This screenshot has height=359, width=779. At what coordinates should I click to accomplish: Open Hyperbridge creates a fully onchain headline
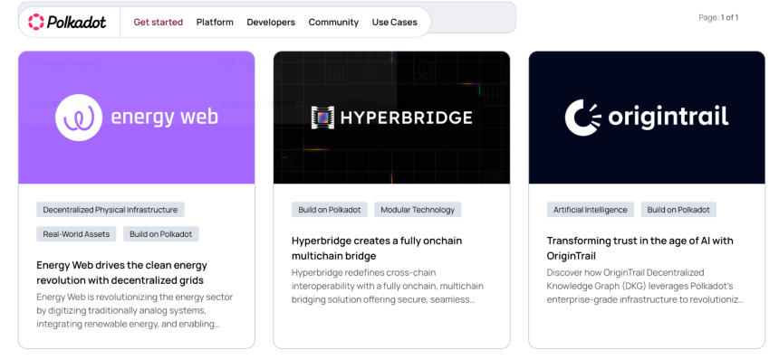[377, 249]
